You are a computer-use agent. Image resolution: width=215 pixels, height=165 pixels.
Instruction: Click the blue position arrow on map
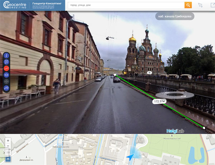pyautogui.click(x=130, y=157)
